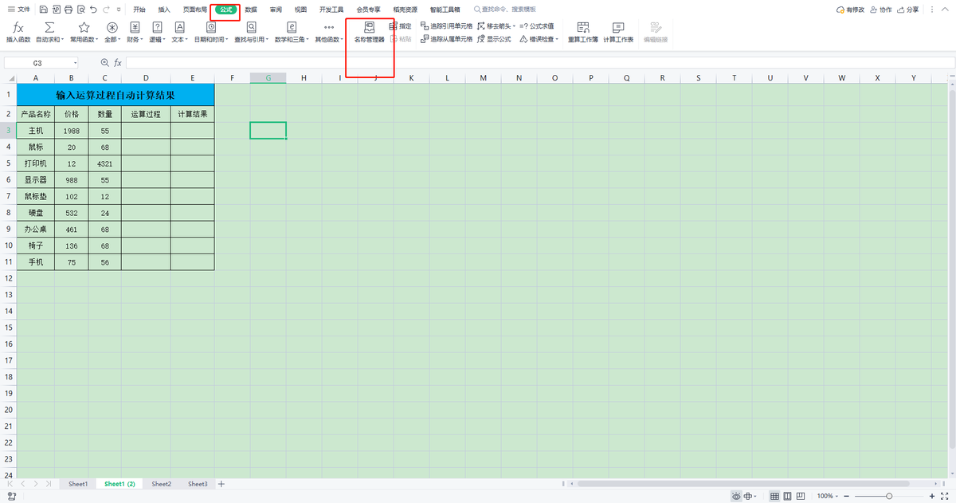Open the Financial (财务) functions icon
Screen dimensions: 956x503
(135, 27)
